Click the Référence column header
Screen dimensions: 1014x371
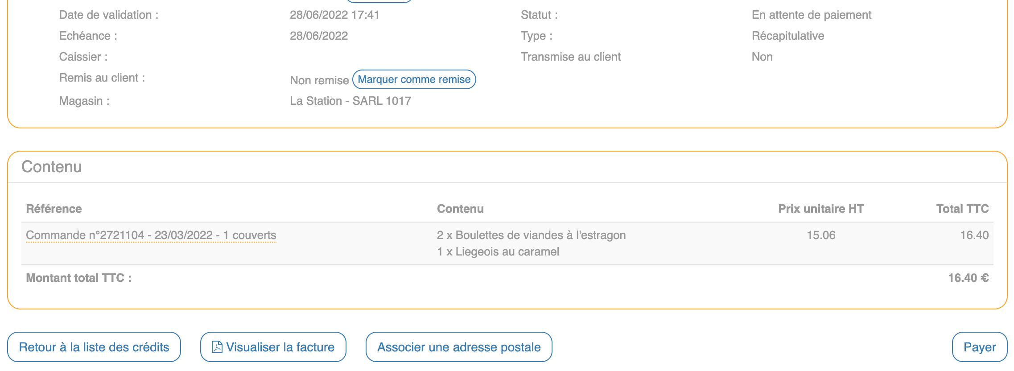[54, 209]
